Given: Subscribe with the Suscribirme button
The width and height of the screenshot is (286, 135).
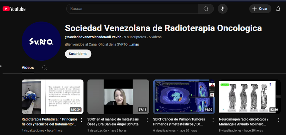Looking at the screenshot, I should [x=78, y=54].
